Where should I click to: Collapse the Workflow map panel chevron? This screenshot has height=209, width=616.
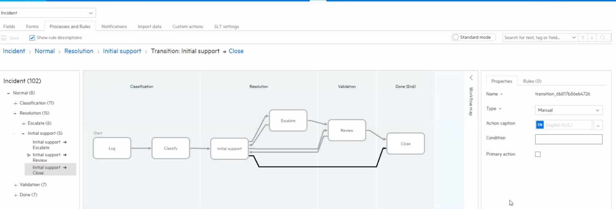click(x=471, y=78)
